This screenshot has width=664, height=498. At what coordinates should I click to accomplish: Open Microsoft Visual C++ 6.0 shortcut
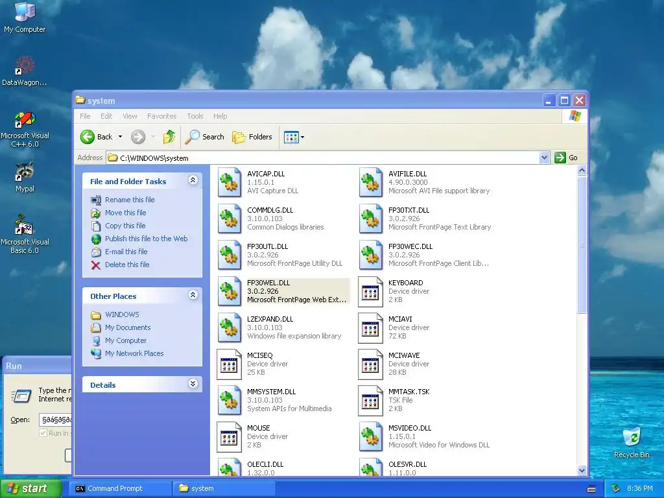(x=25, y=129)
